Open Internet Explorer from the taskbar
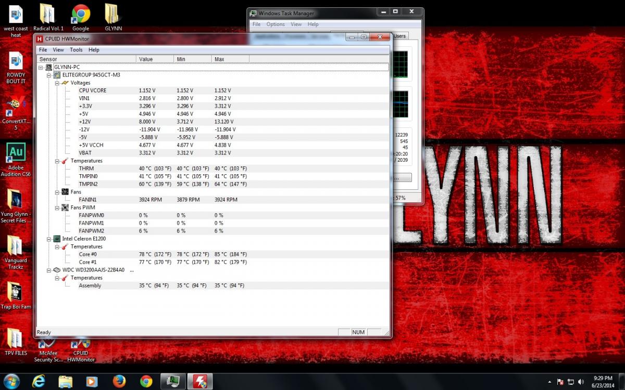The width and height of the screenshot is (625, 390). point(39,382)
